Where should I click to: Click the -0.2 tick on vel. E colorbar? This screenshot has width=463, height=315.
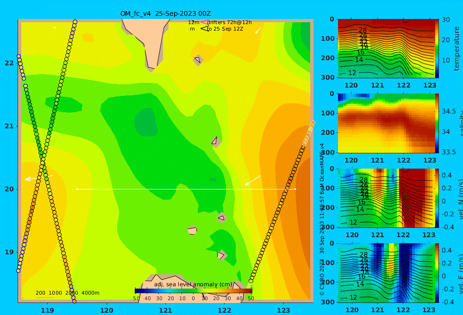click(x=447, y=289)
